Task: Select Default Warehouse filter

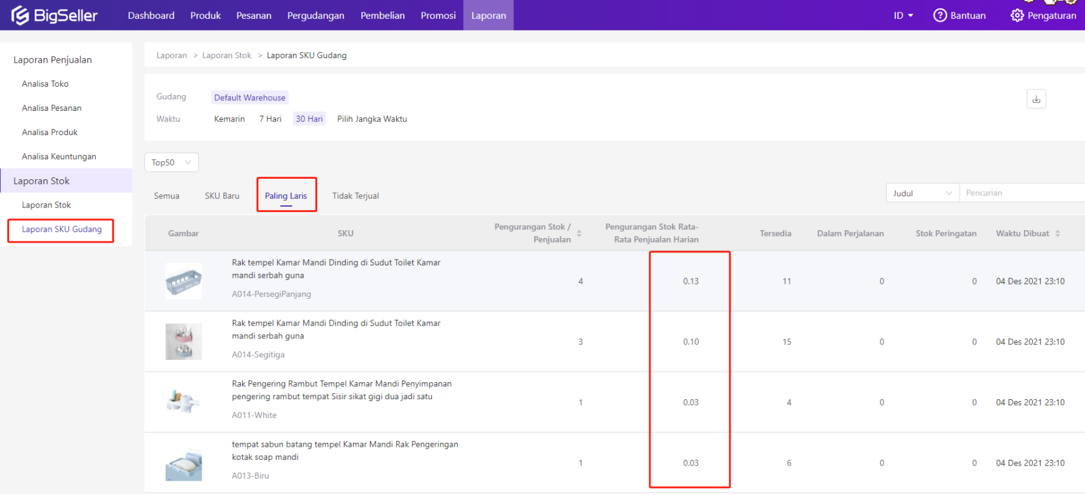Action: pyautogui.click(x=249, y=98)
